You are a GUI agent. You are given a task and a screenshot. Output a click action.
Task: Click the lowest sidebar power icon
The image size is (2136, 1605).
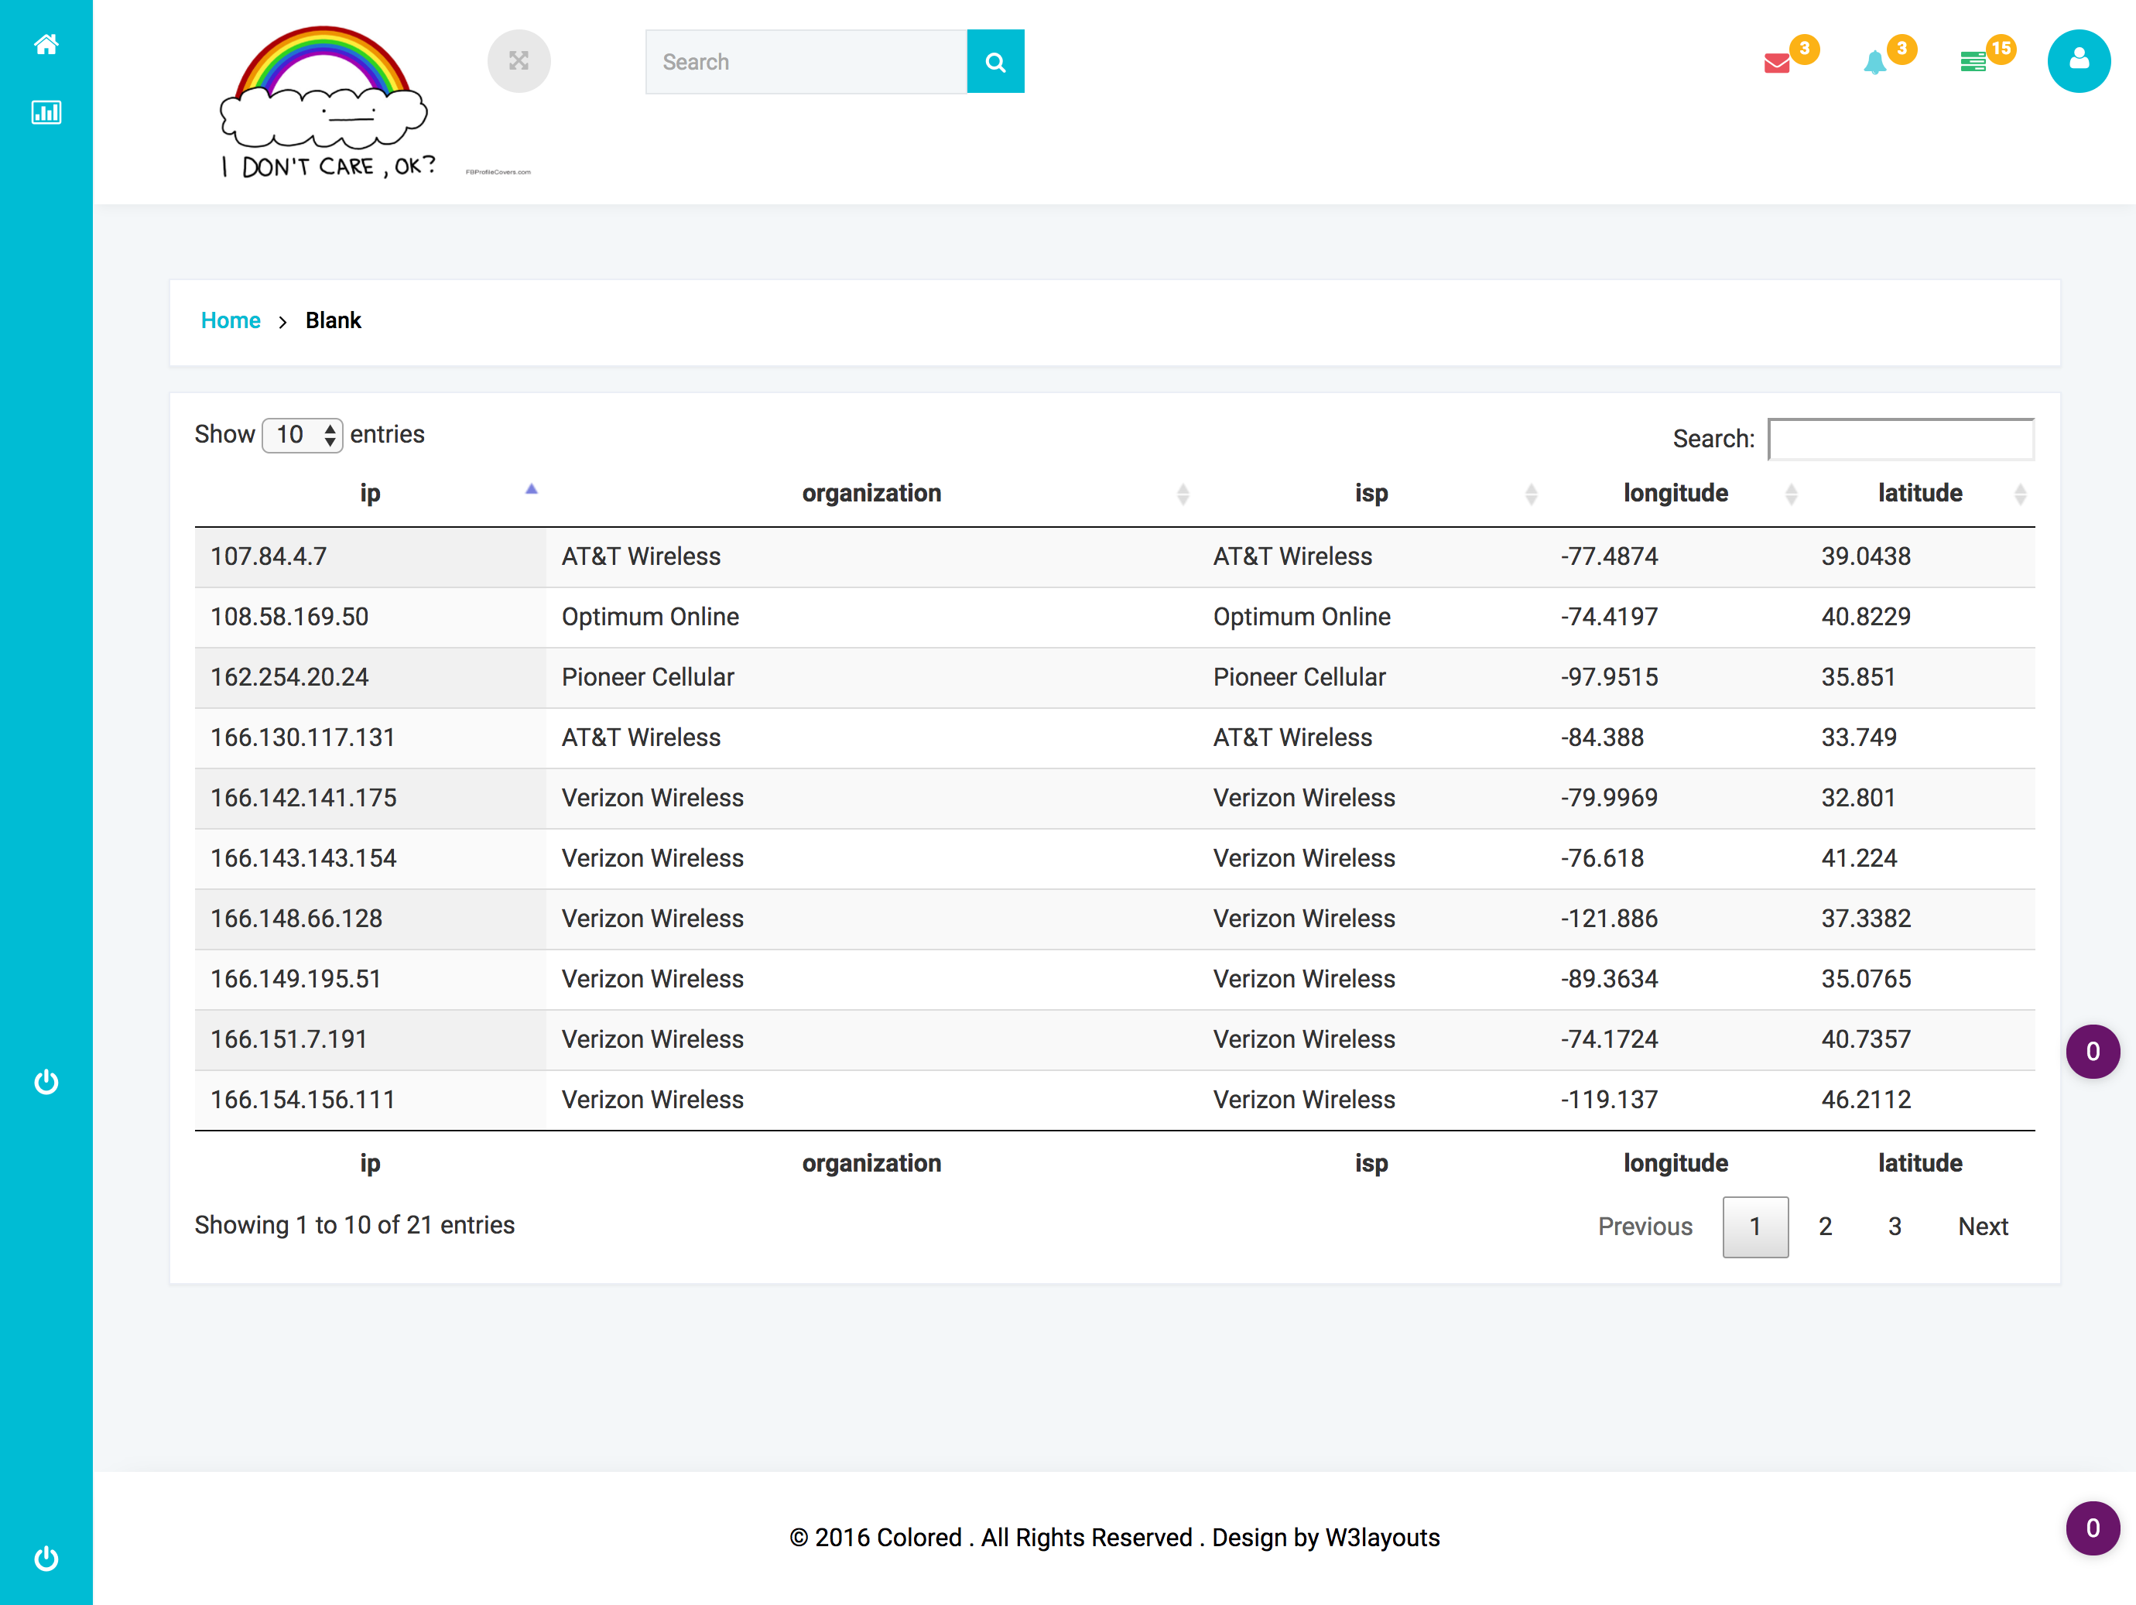coord(46,1559)
